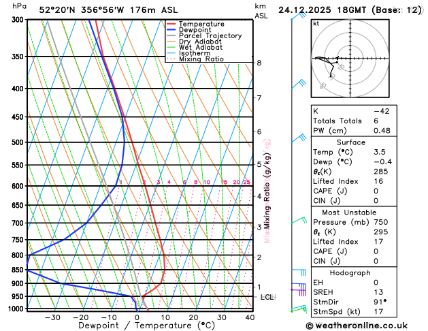Click the 500 hPa wind barb
Screen dimensions: 428x331
(x=299, y=138)
